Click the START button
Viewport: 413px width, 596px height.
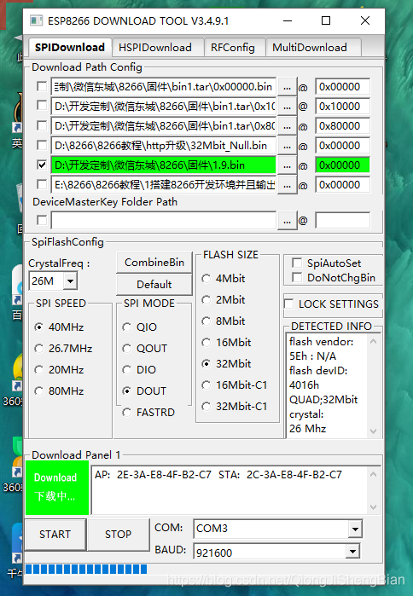coord(55,534)
